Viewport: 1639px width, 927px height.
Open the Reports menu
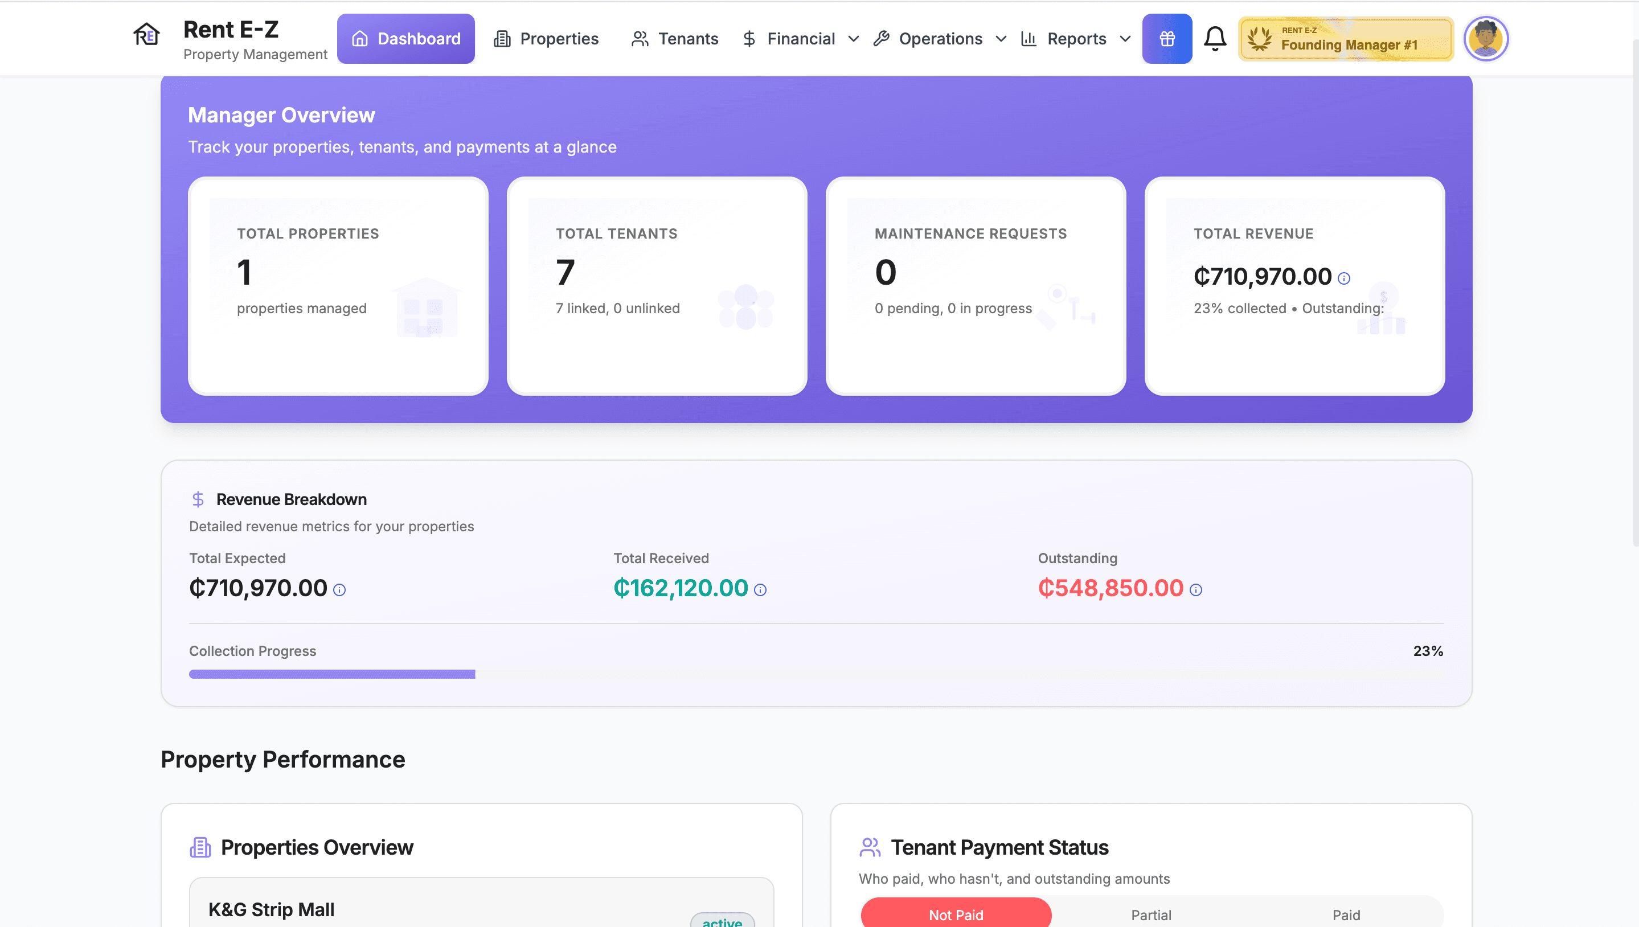pos(1075,39)
